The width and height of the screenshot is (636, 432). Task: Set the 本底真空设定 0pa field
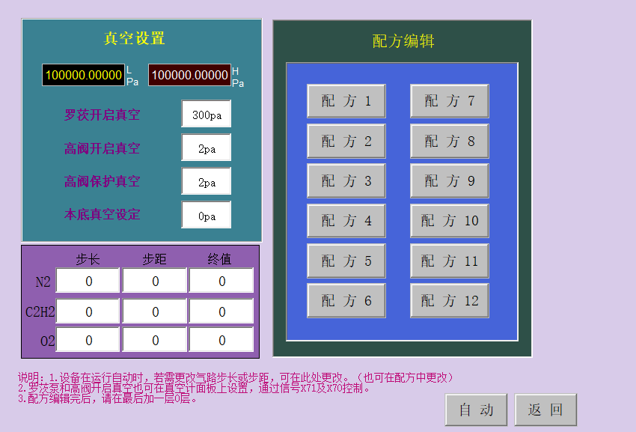(x=207, y=216)
